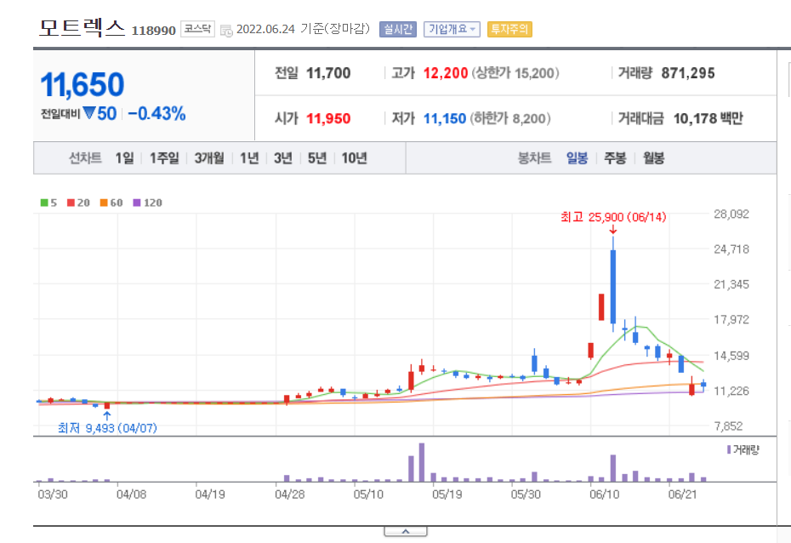Click the 저가 value 11,150

[x=445, y=118]
